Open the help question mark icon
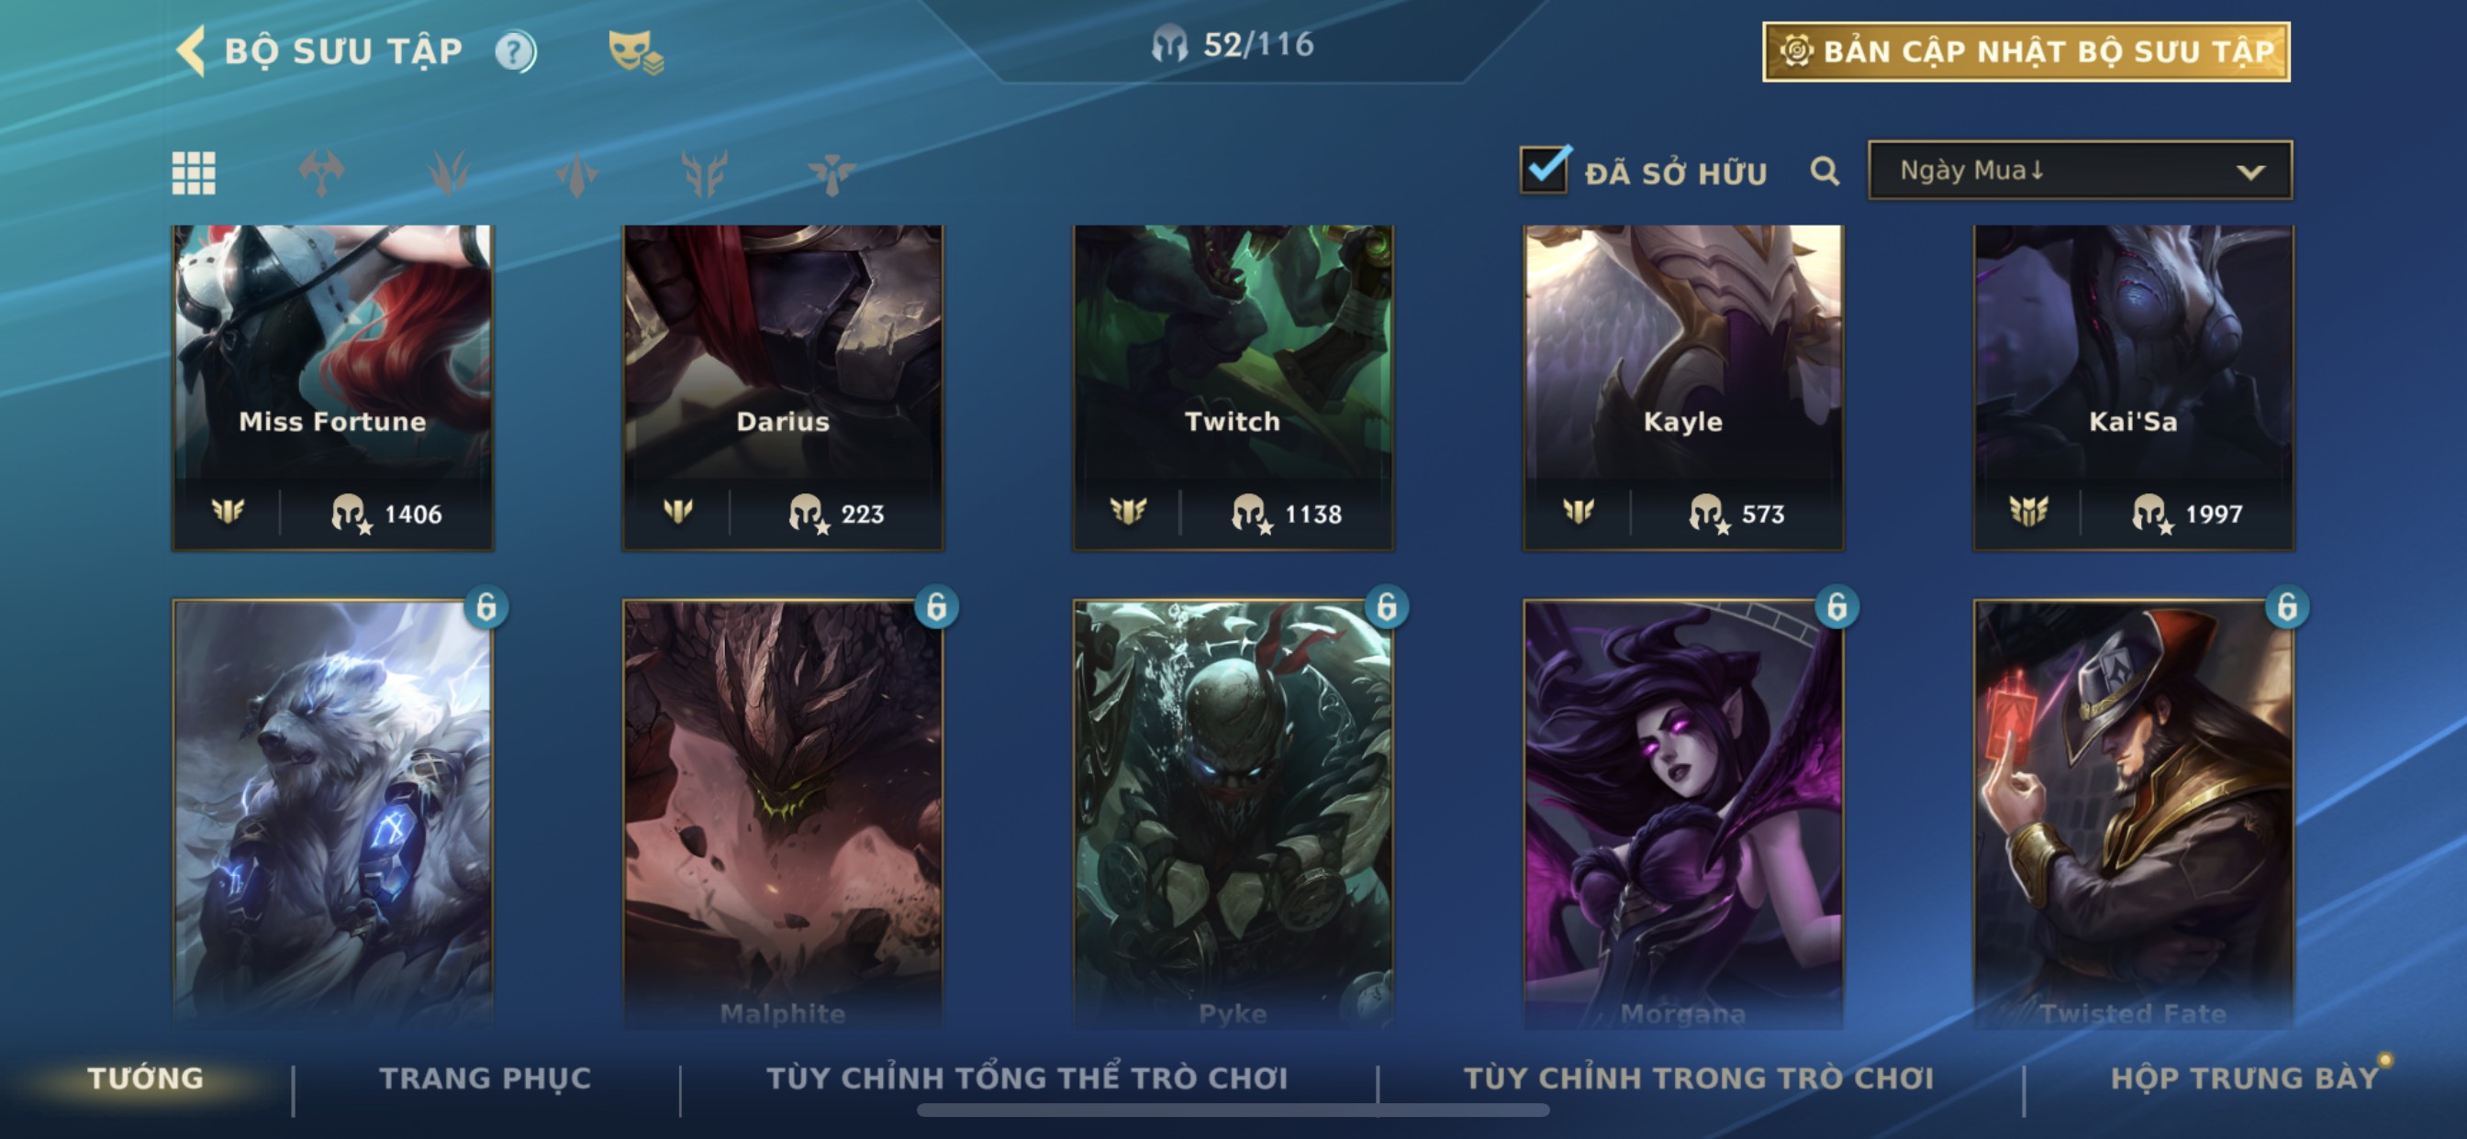Screen dimensions: 2467x1139 (x=515, y=51)
